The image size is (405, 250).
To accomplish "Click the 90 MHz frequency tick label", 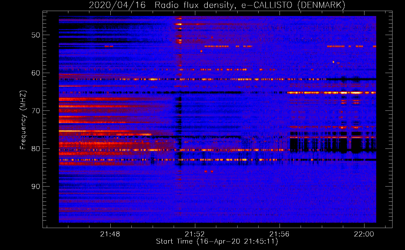I will point(36,186).
